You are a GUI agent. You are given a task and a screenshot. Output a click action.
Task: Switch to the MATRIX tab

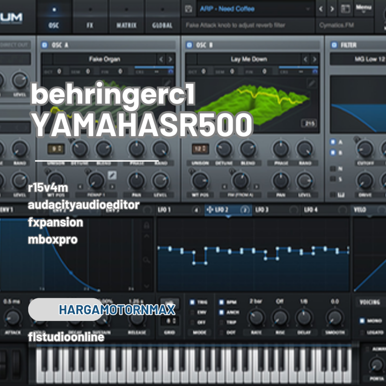pyautogui.click(x=127, y=17)
